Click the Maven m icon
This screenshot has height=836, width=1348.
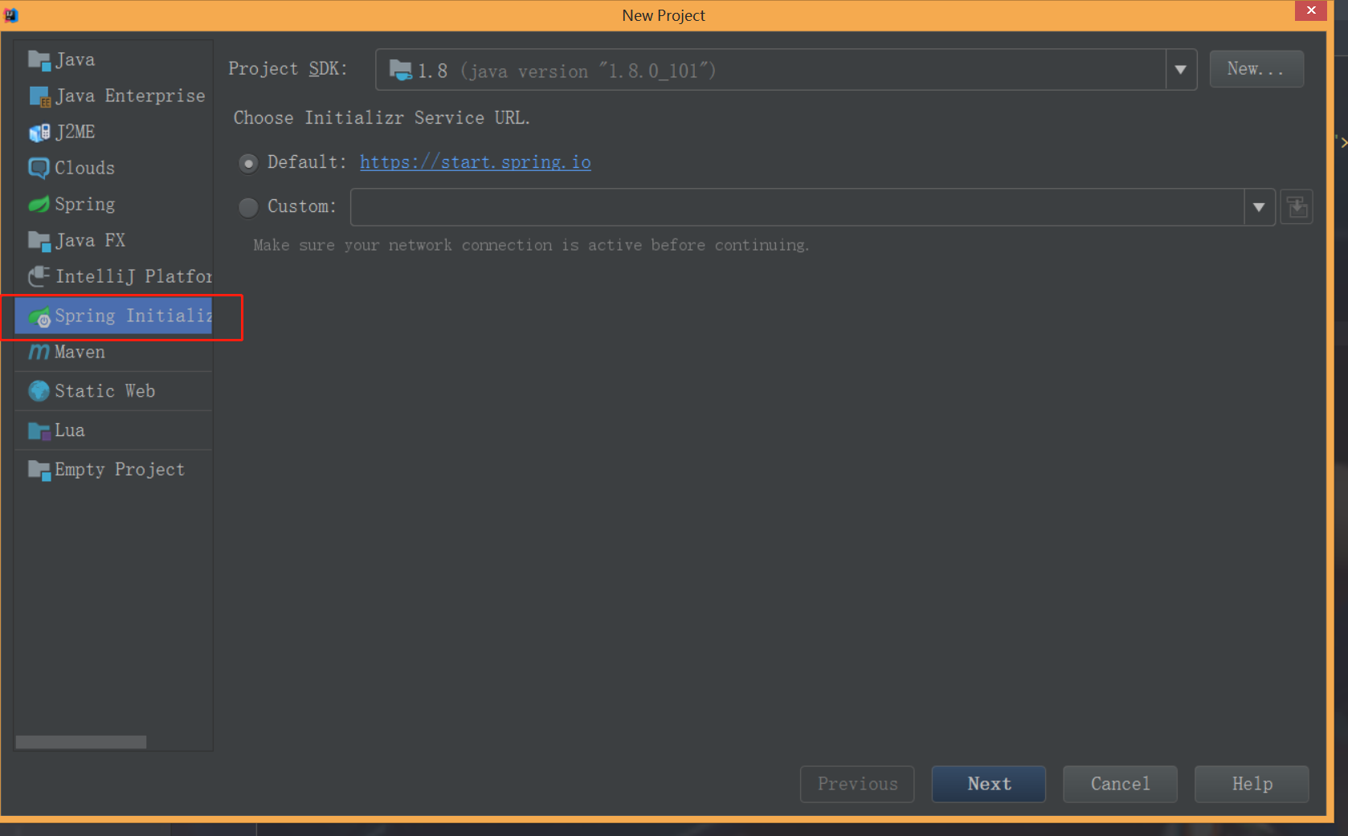click(39, 352)
